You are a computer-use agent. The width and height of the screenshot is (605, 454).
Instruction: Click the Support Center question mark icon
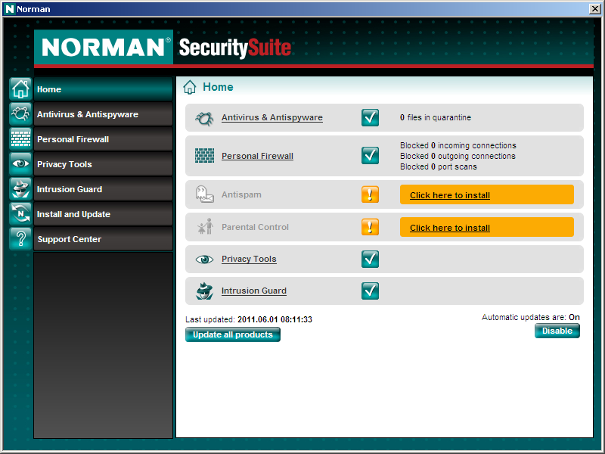[x=20, y=239]
